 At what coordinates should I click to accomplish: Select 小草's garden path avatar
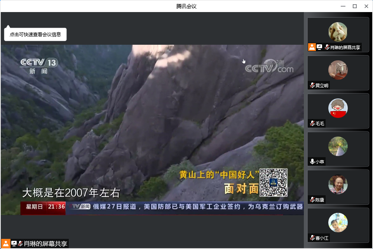338,146
